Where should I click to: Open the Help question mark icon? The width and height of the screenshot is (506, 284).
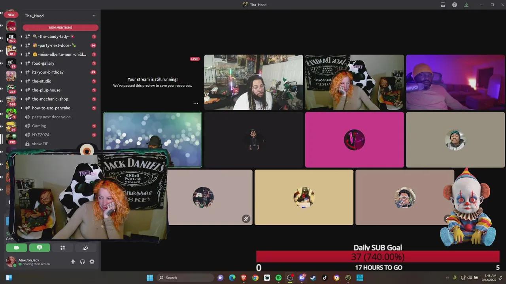(455, 5)
